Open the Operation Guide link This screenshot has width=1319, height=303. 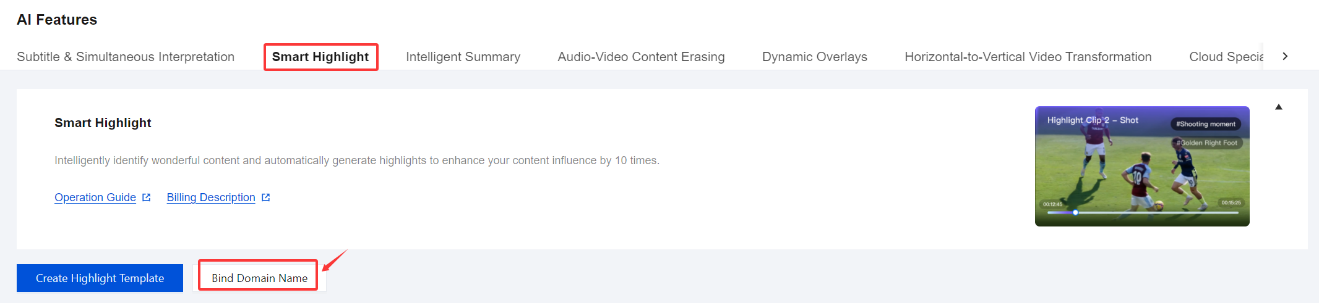(95, 197)
